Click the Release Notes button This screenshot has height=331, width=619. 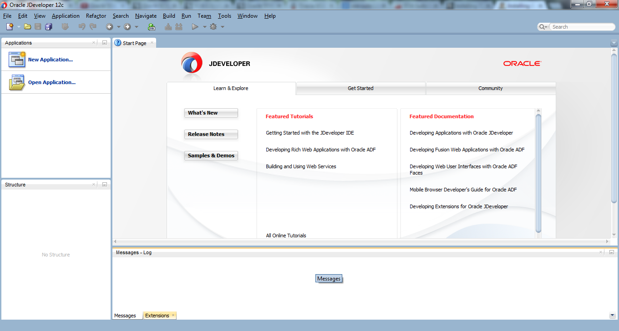coord(211,134)
